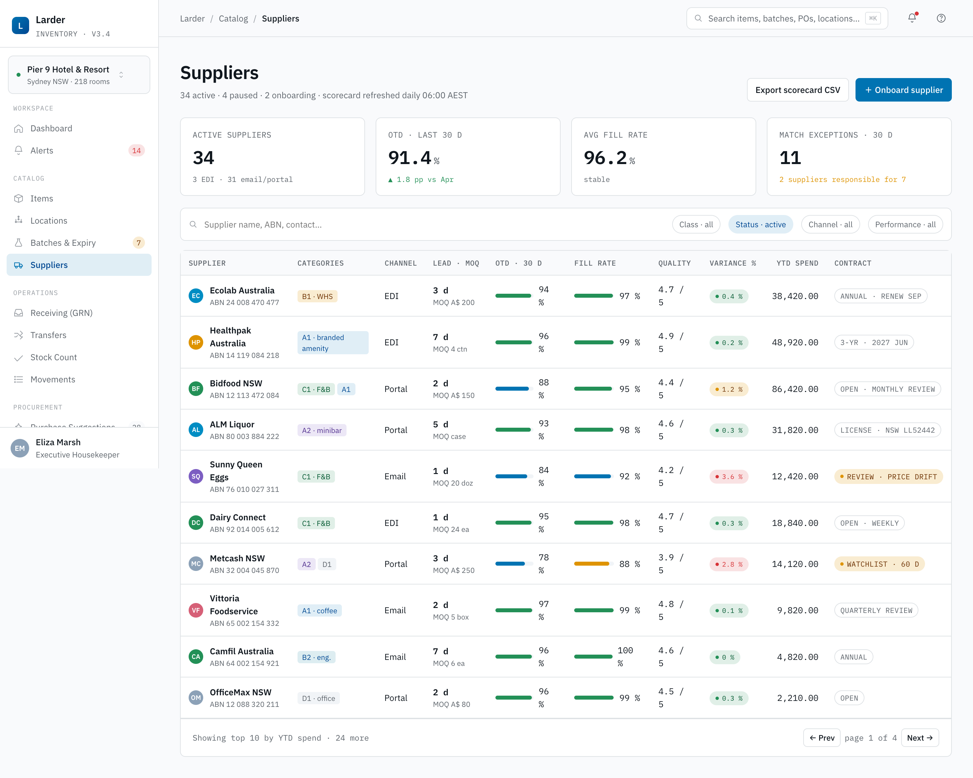Open Transfers in the sidebar

(79, 335)
